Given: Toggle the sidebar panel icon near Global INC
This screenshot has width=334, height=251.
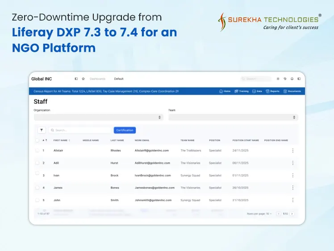Looking at the screenshot, I should tap(76, 79).
